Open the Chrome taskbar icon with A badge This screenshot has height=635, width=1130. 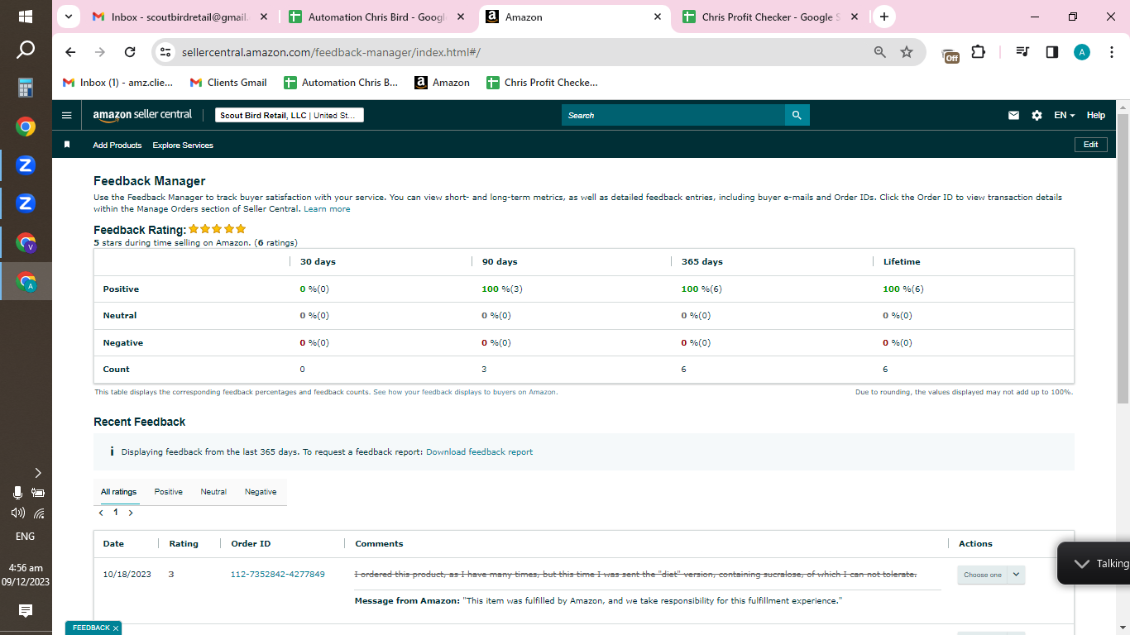click(x=26, y=281)
